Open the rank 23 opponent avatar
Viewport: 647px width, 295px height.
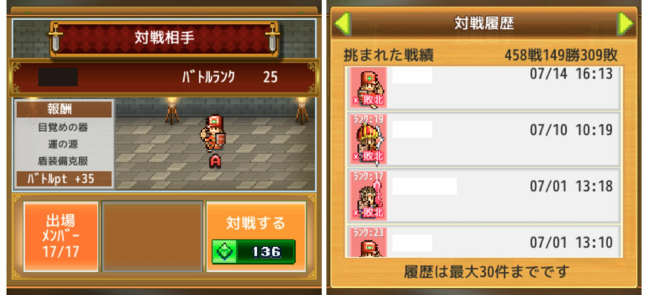368,242
